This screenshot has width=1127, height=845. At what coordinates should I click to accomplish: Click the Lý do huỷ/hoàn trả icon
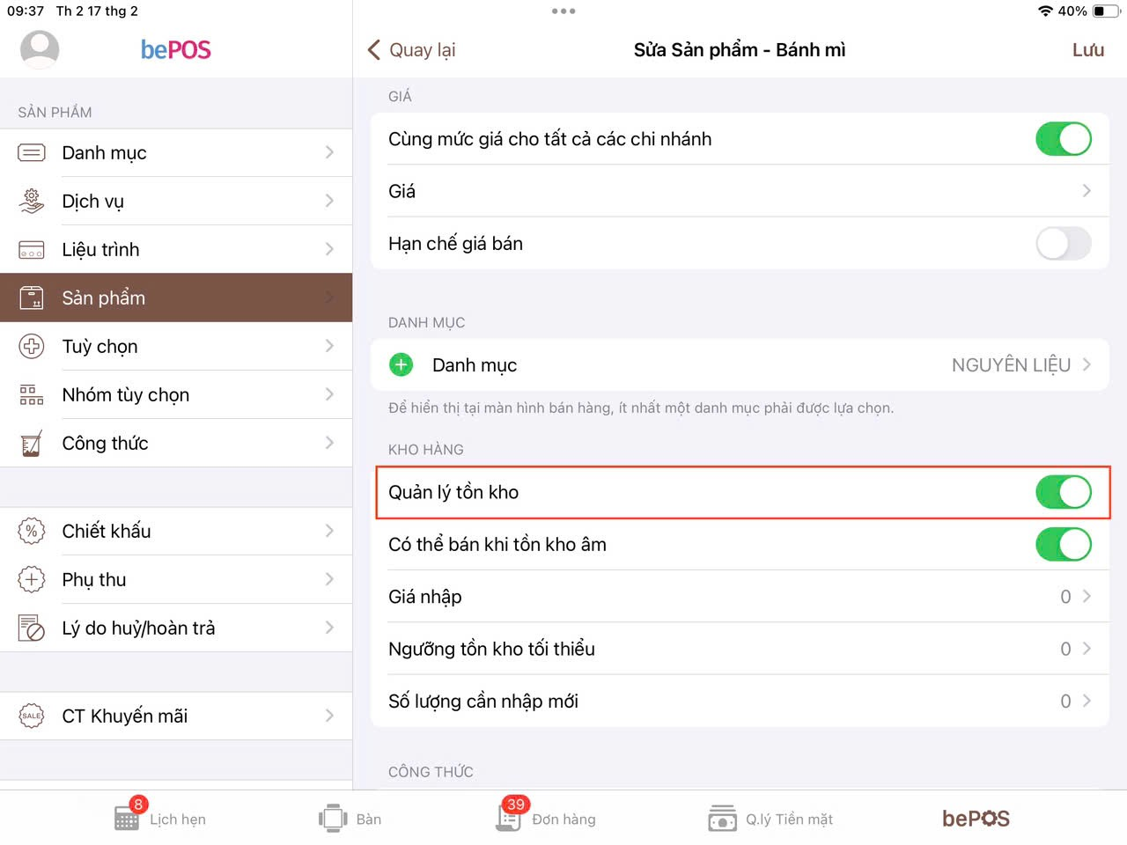[32, 628]
